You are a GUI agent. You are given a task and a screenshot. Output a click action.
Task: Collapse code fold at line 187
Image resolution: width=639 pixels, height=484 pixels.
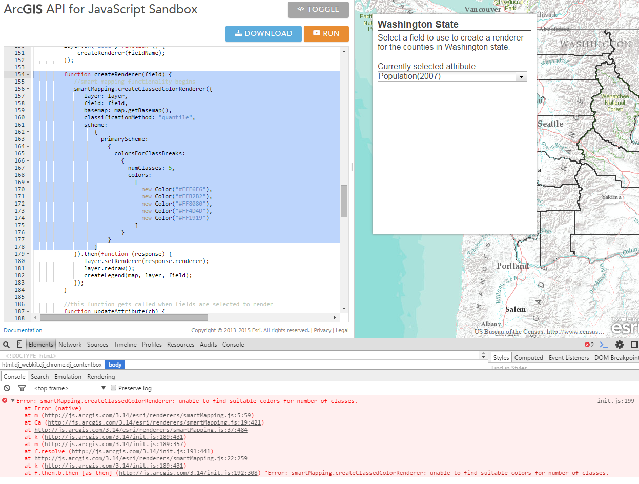pos(28,312)
